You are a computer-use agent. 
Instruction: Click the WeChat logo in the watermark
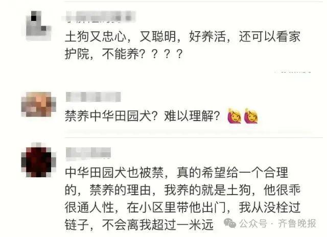(x=229, y=223)
